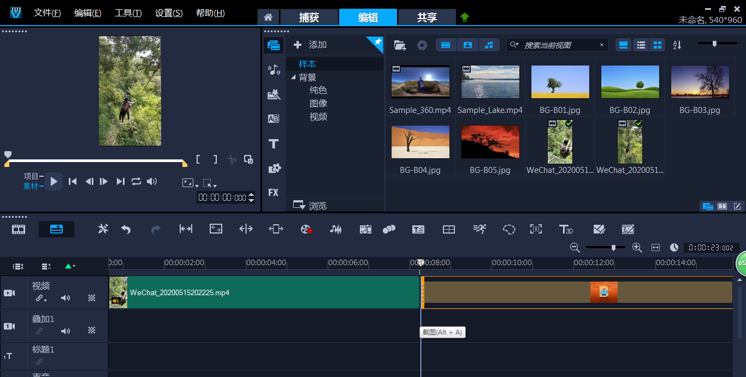
Task: Click the scissors split clip icon
Action: [x=232, y=160]
